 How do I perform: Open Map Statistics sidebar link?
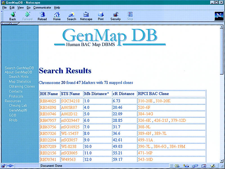tap(20, 82)
